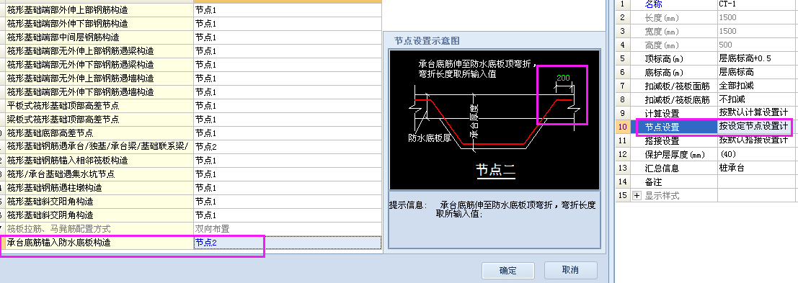This screenshot has width=798, height=283.
Task: Select the 梁板式筏形基础顶部高差节点 row
Action: coord(191,120)
